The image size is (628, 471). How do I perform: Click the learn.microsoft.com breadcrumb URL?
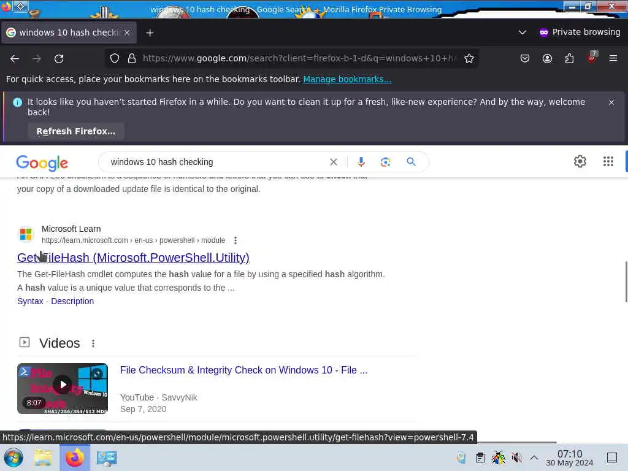click(x=133, y=240)
